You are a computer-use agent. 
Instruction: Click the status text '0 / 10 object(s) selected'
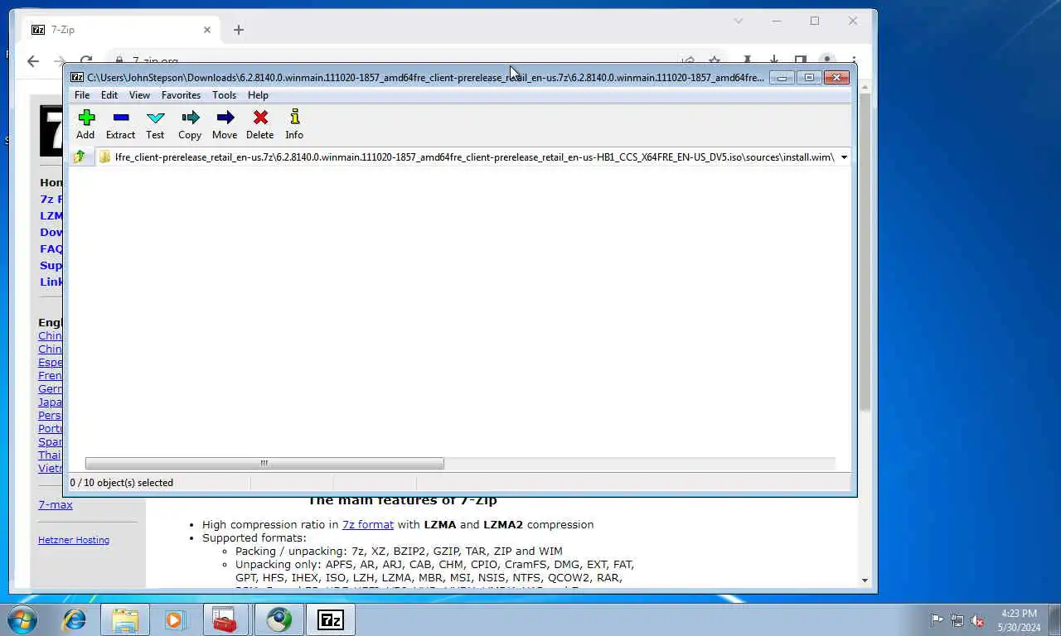pos(122,483)
